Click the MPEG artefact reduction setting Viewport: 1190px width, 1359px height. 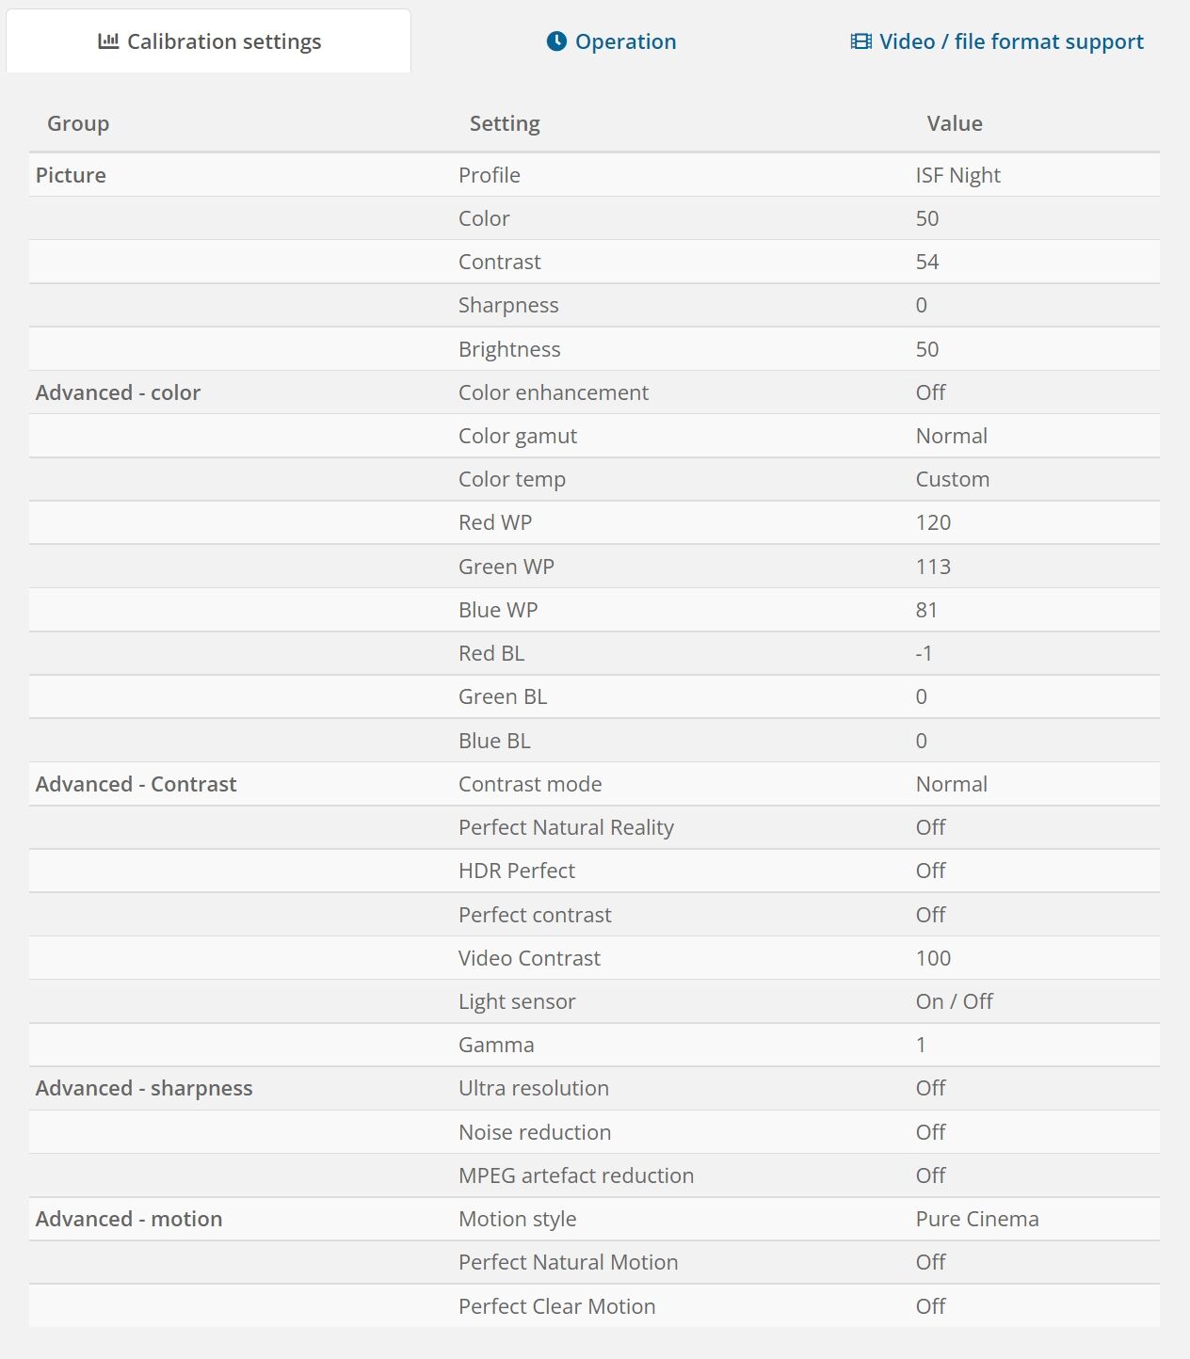(576, 1175)
